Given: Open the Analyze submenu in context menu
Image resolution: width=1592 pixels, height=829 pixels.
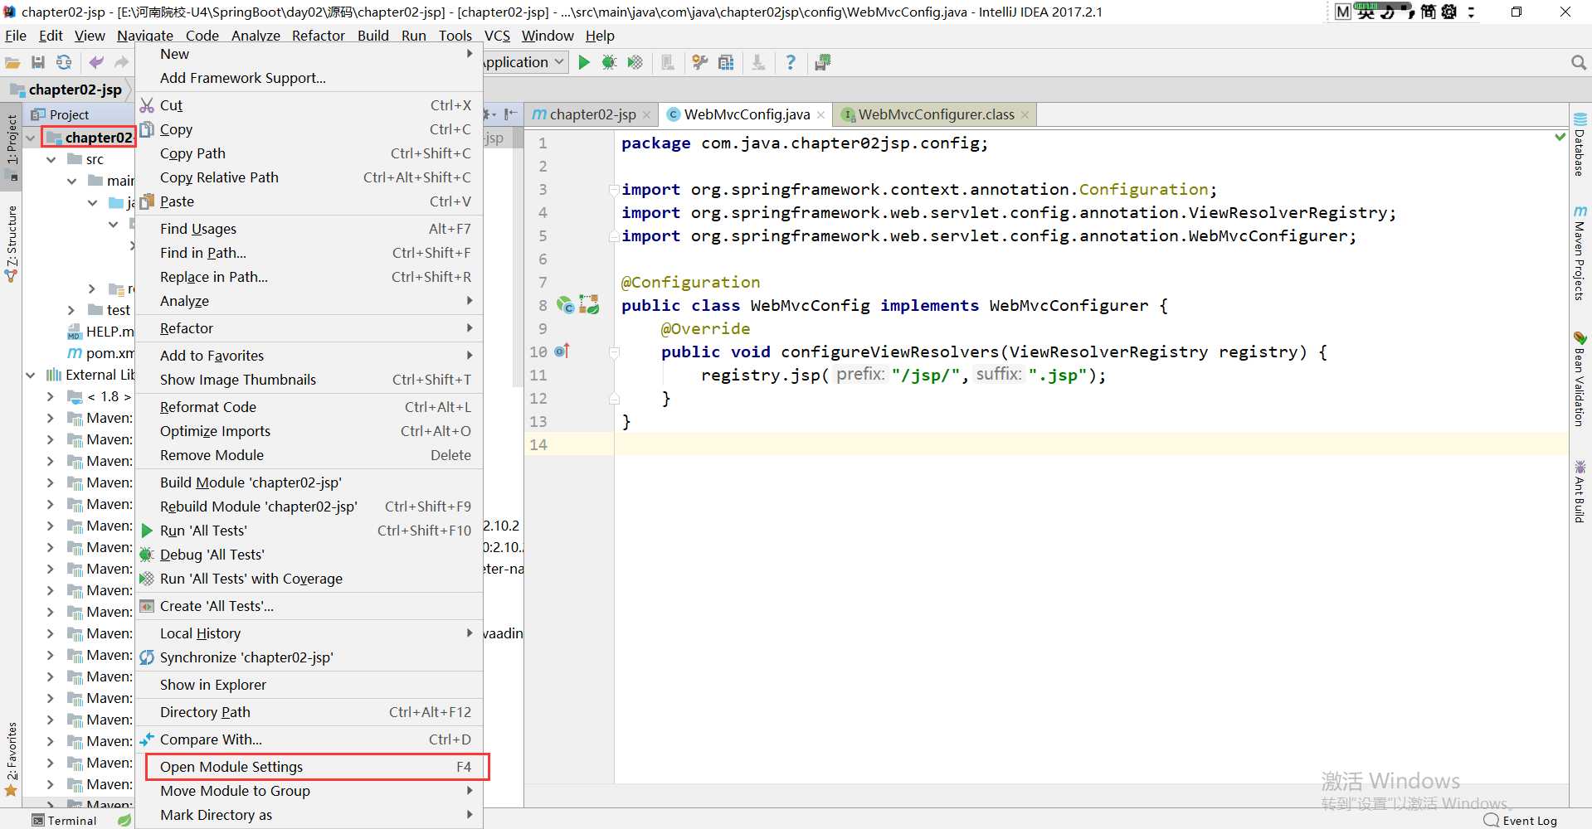Looking at the screenshot, I should click(309, 301).
